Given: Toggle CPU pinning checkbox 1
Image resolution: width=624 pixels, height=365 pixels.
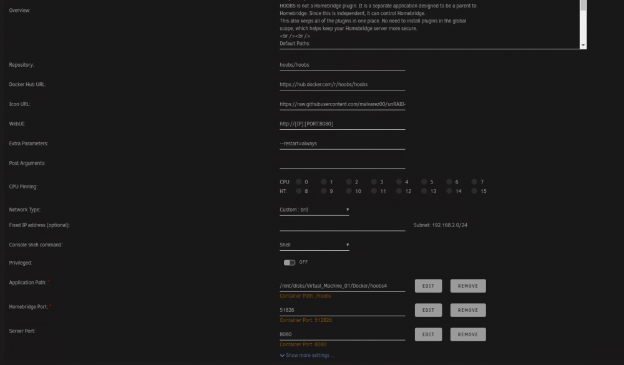Looking at the screenshot, I should 323,182.
